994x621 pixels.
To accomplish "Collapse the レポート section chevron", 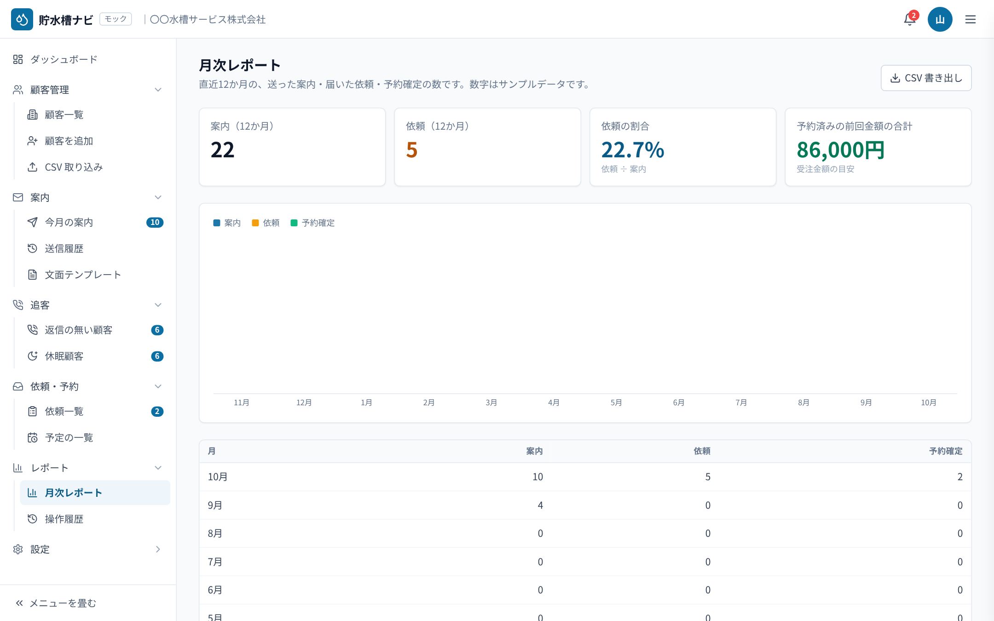I will coord(158,468).
